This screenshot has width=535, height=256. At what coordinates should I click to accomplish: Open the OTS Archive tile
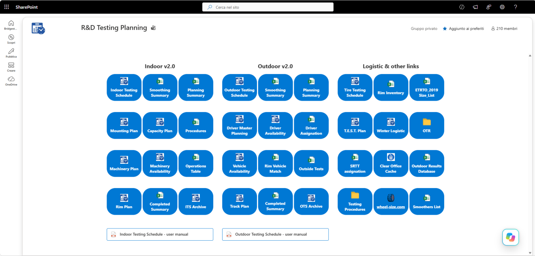tap(311, 201)
